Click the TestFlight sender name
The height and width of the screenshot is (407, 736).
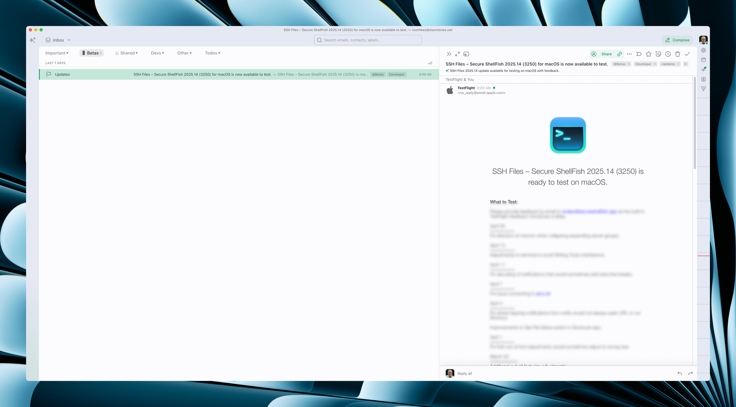466,88
